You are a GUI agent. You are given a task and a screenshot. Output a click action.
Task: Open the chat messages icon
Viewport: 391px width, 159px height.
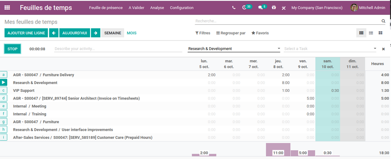pyautogui.click(x=260, y=8)
